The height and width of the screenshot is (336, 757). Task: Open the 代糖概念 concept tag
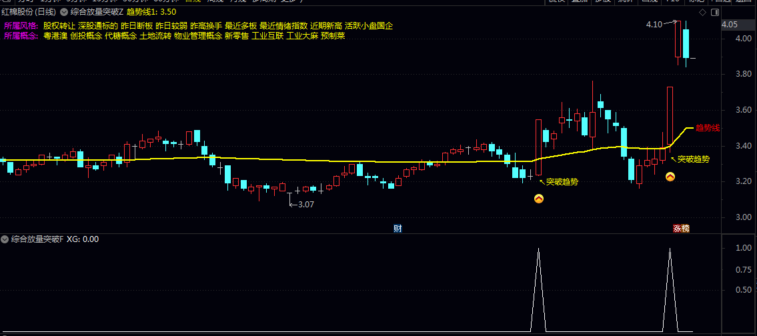coord(121,36)
